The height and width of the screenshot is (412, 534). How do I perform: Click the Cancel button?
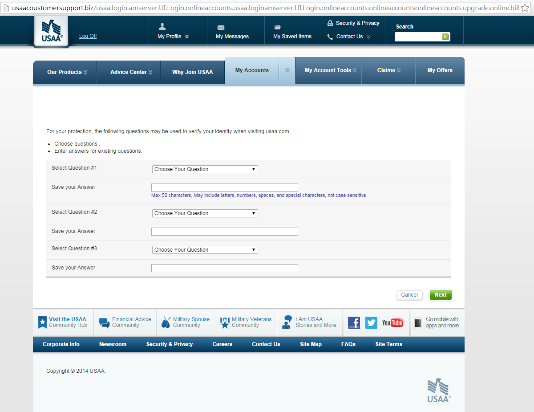[409, 295]
